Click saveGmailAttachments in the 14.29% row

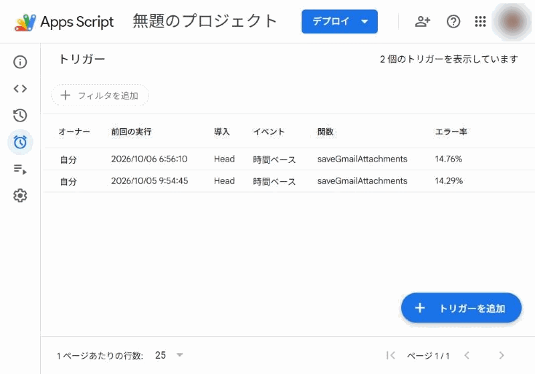tap(362, 181)
